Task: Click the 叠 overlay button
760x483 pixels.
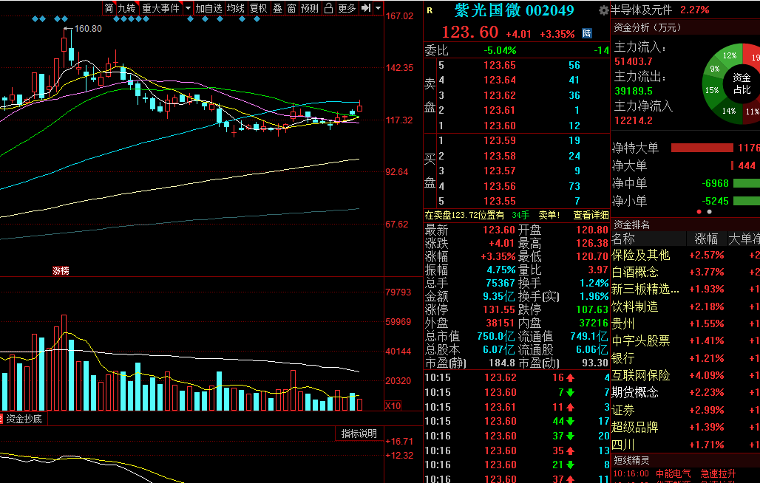Action: 277,7
